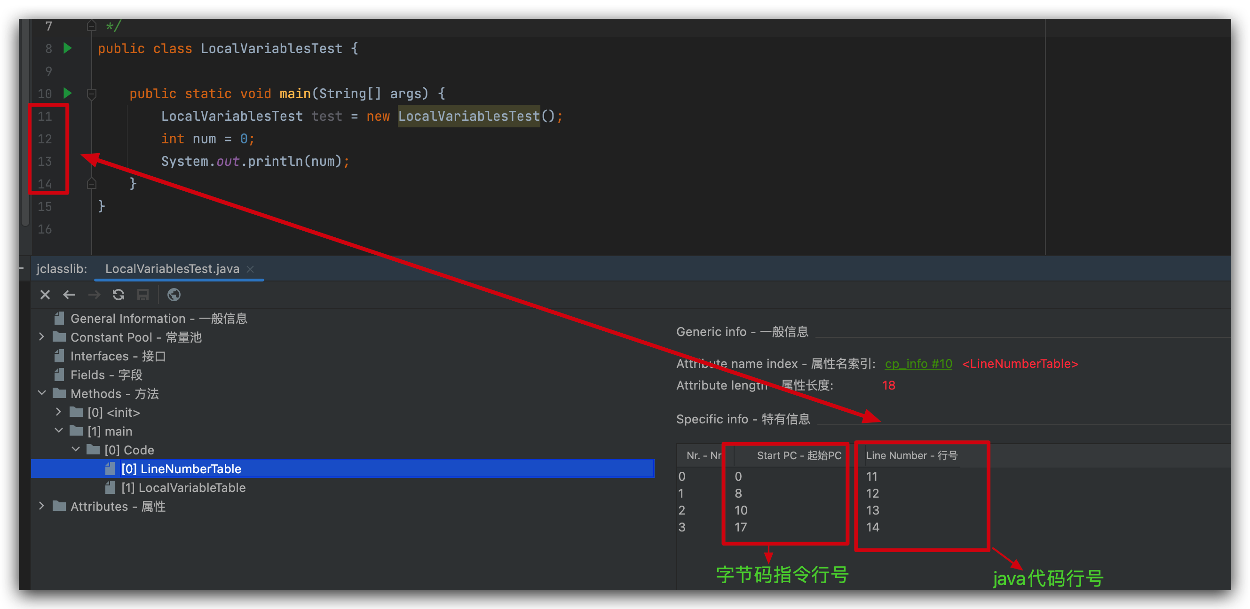Viewport: 1250px width, 609px height.
Task: Click the back arrow in jclasslib toolbar
Action: click(x=70, y=294)
